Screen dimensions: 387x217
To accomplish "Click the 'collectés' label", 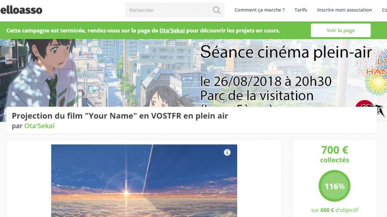I will 334,160.
